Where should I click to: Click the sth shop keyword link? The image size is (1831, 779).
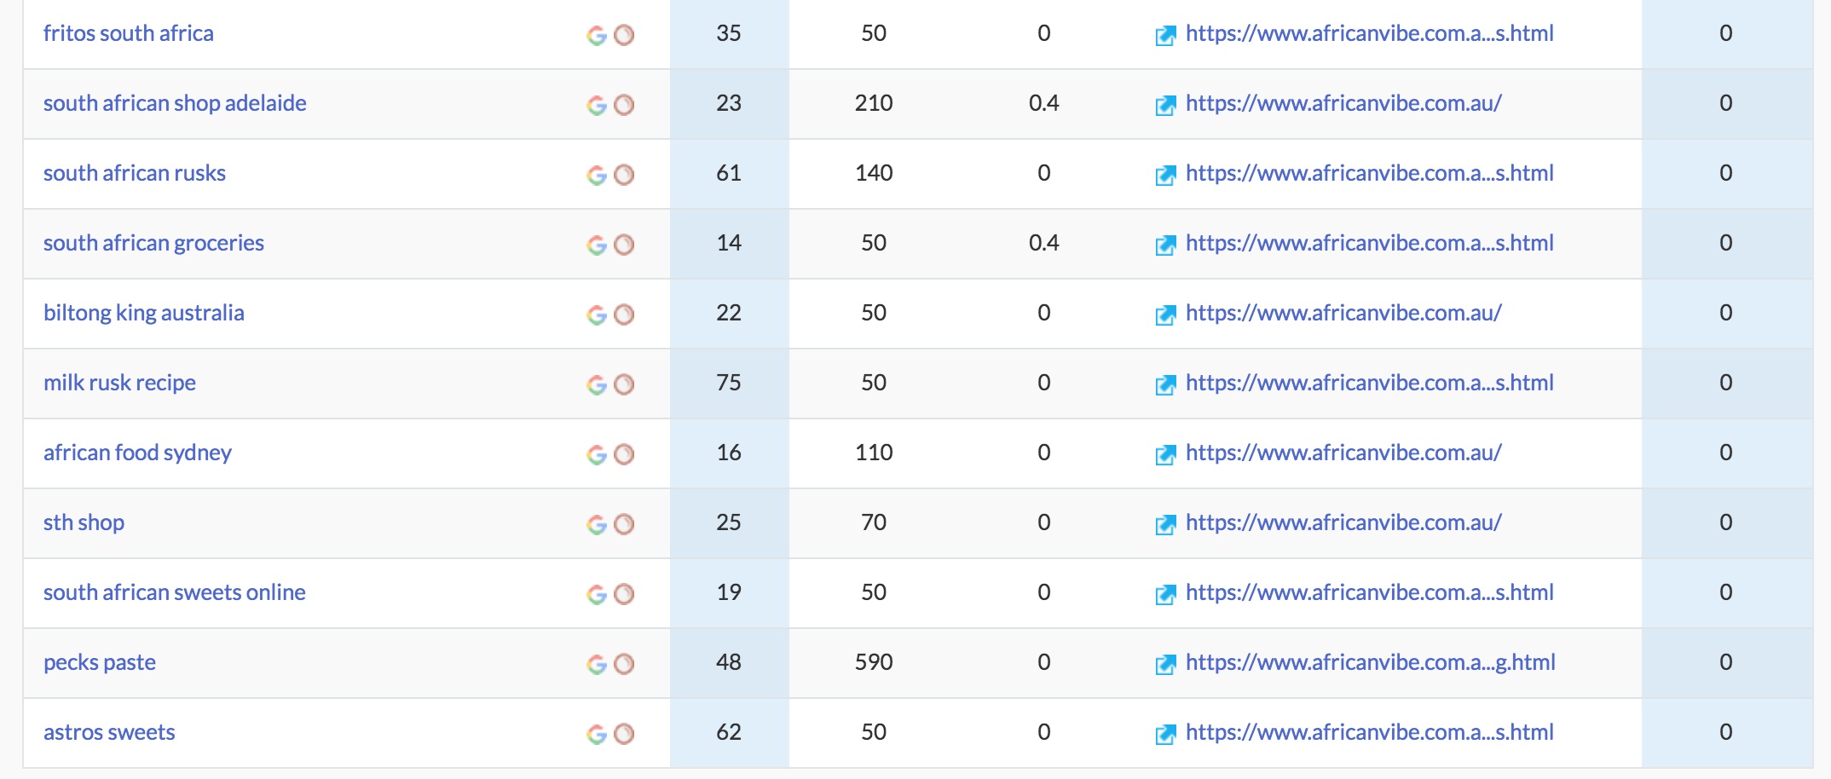pyautogui.click(x=84, y=522)
